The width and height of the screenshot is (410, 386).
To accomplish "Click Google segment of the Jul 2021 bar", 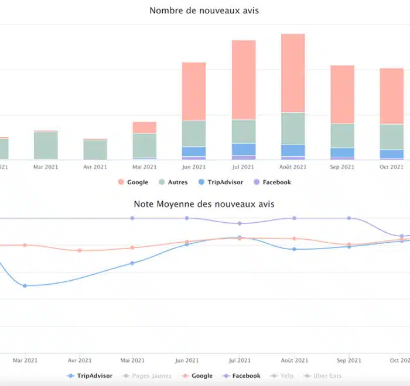I will (244, 80).
